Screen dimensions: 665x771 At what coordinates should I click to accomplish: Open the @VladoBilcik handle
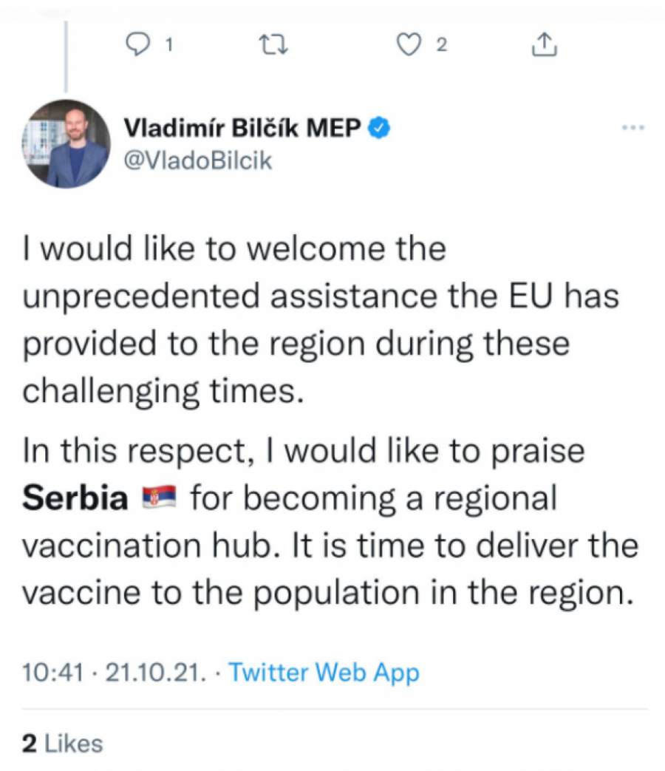(x=197, y=160)
